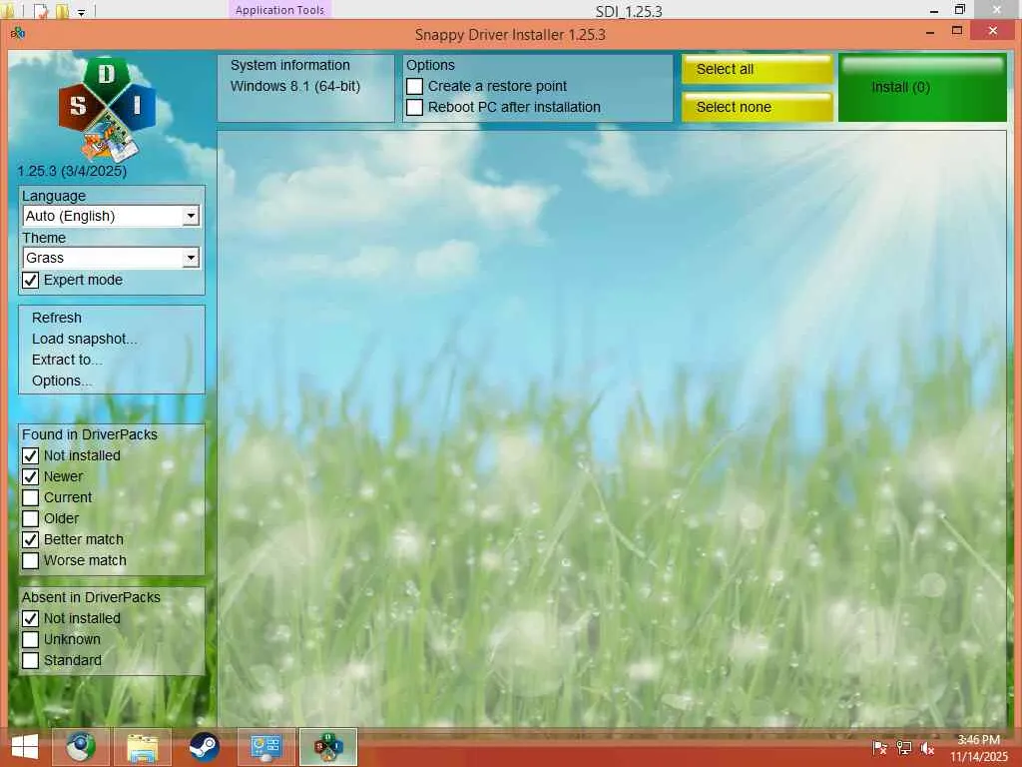Click the green Install (0) button
The image size is (1022, 767).
[x=922, y=88]
